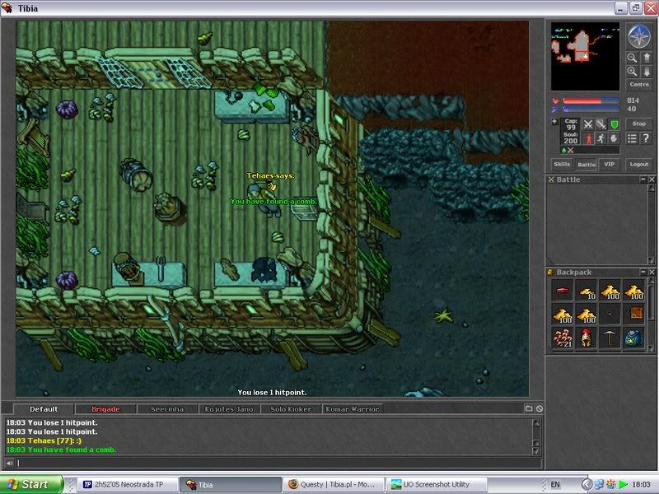
Task: Zoom out the minimap
Action: (632, 58)
